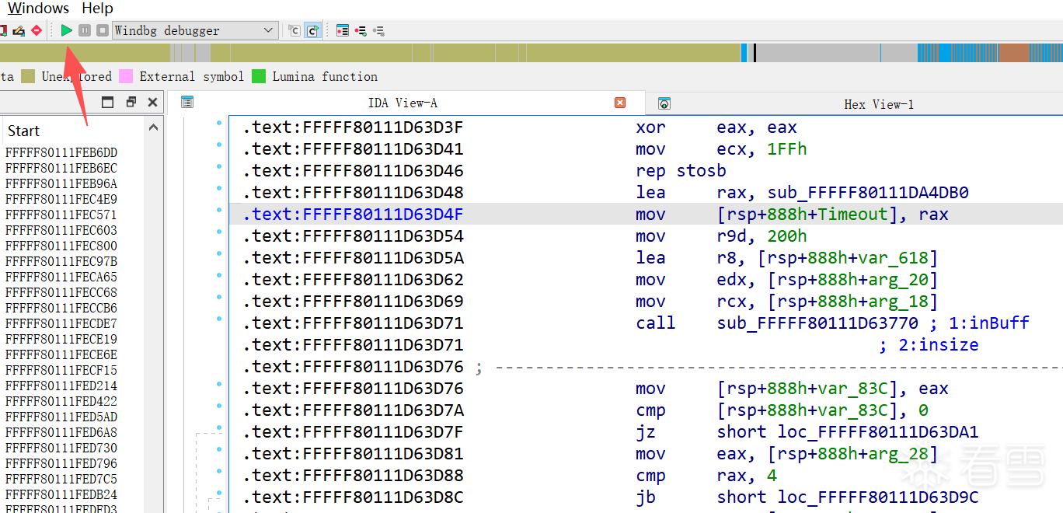1063x513 pixels.
Task: Maximize the functions side panel
Action: tap(108, 102)
